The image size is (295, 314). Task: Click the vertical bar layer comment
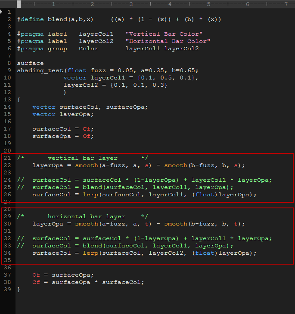pos(83,158)
